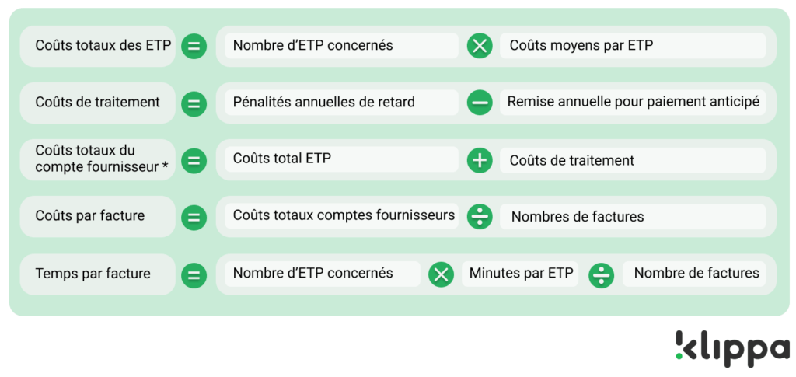Click the multiplication icon before Coûts moyens par ETP

[x=480, y=46]
